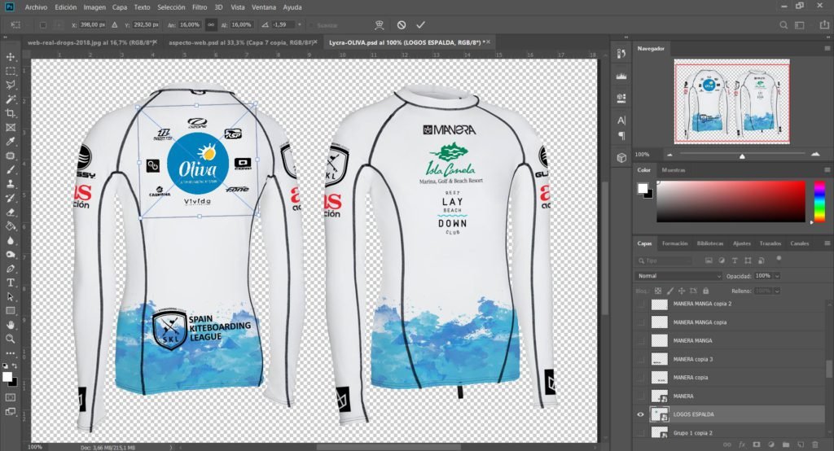Open search icon in options bar
Screen dimensions: 834x451
784,25
